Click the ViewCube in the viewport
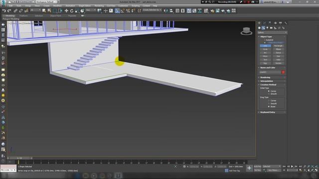Viewport: 319px width, 179px height. (246, 31)
